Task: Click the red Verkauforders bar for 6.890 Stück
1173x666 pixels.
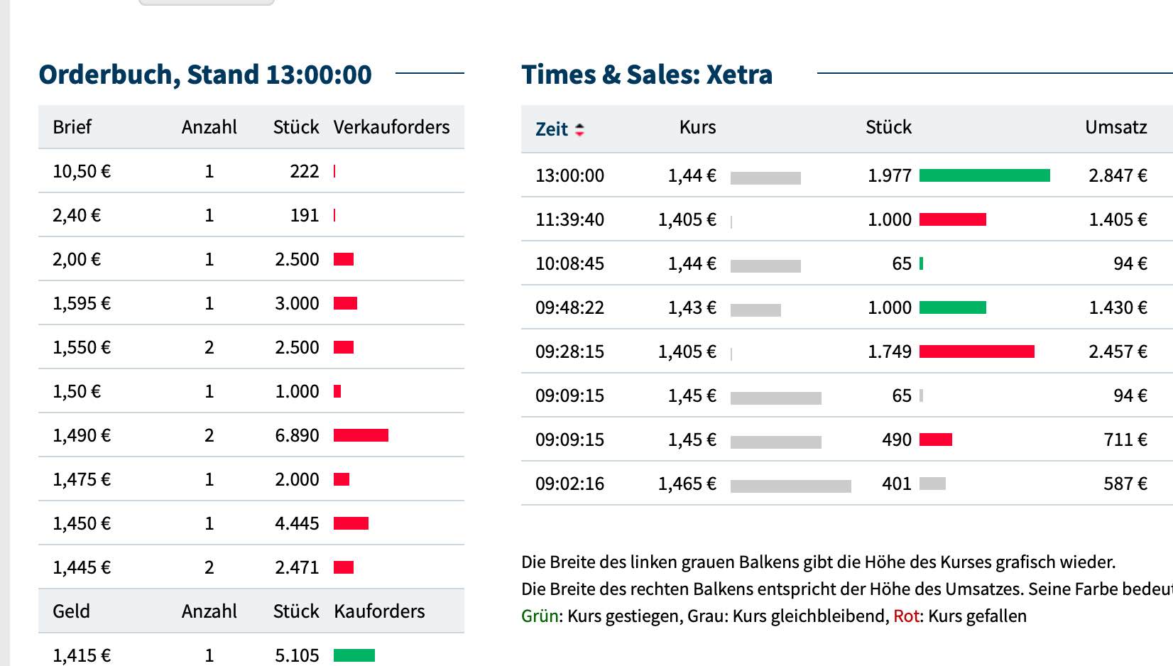Action: coord(361,435)
